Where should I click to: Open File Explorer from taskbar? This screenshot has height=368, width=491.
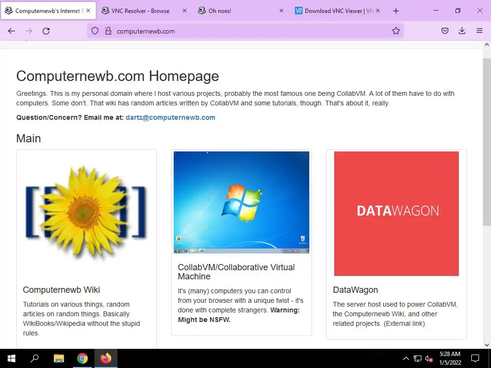click(x=58, y=358)
